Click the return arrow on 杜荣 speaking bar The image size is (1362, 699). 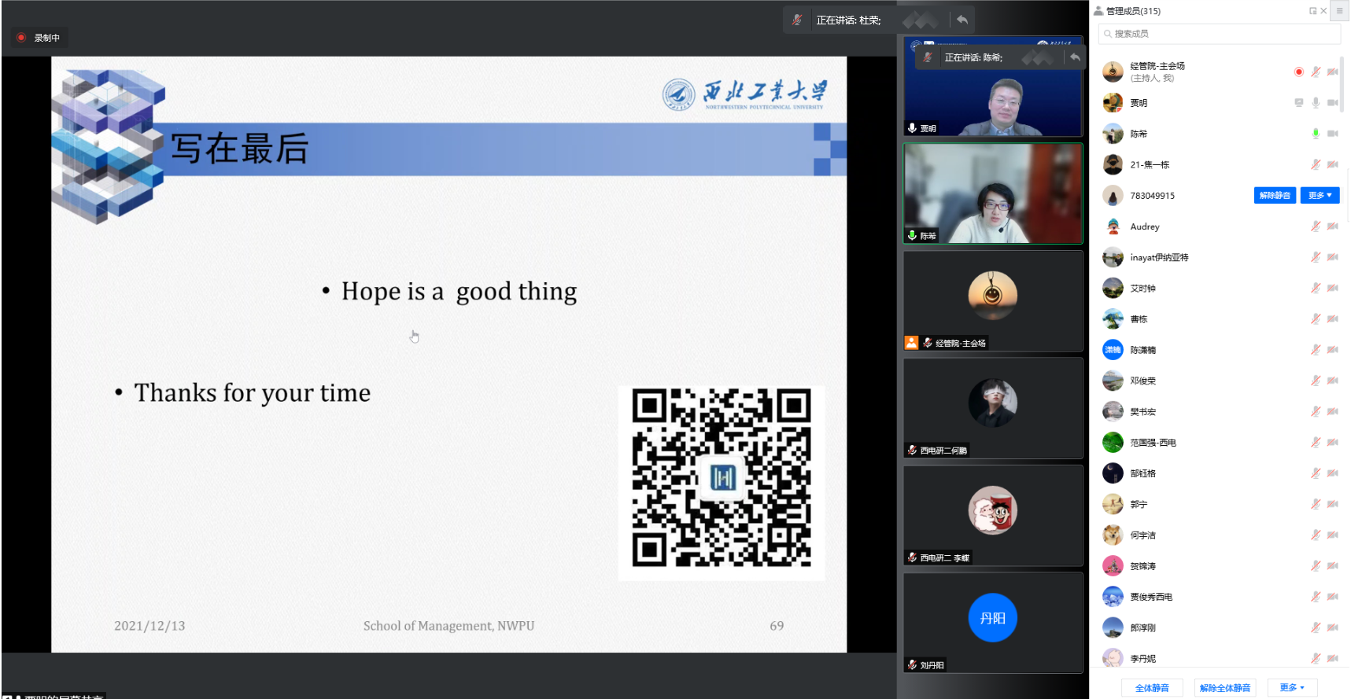point(962,20)
